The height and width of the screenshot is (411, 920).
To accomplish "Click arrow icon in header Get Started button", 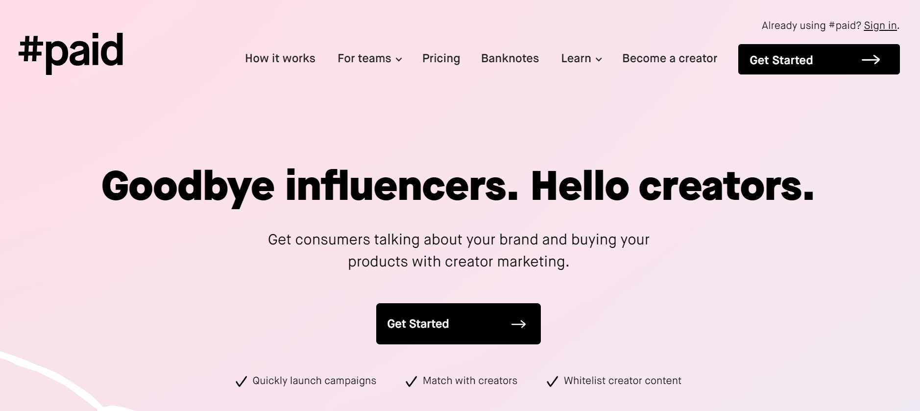I will (x=871, y=60).
